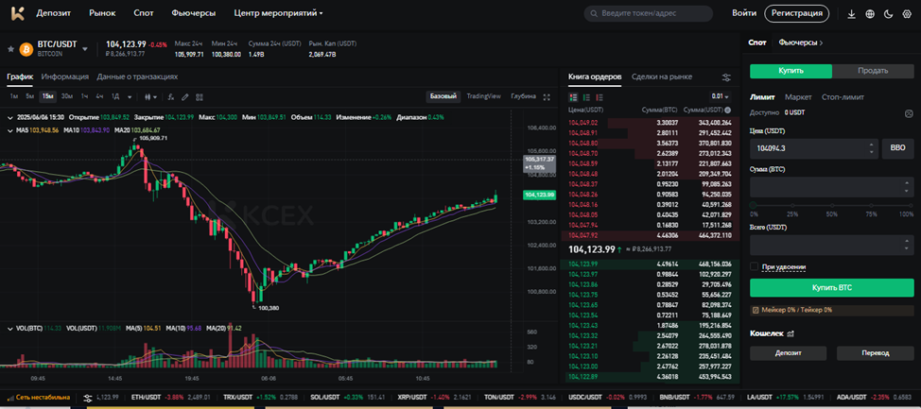Collapse the VOL(BTC) indicator chevron
This screenshot has width=921, height=409.
10,329
